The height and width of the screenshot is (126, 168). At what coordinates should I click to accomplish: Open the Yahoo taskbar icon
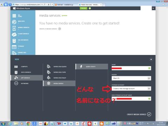point(59,124)
